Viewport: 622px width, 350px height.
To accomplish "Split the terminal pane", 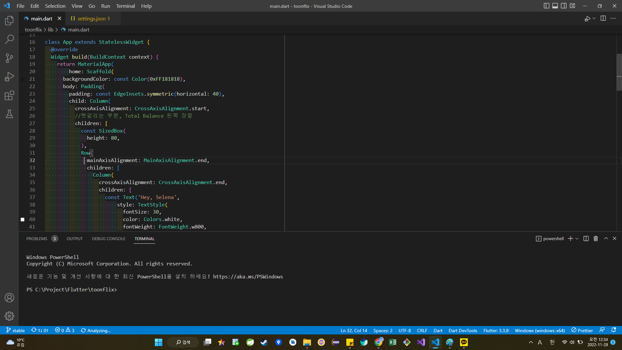I will pyautogui.click(x=586, y=239).
